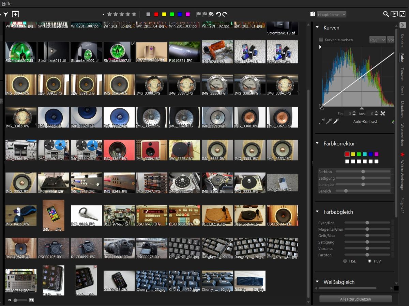Viewport: 409px width, 306px height.
Task: Switch to fullscreen view
Action: pos(403,14)
